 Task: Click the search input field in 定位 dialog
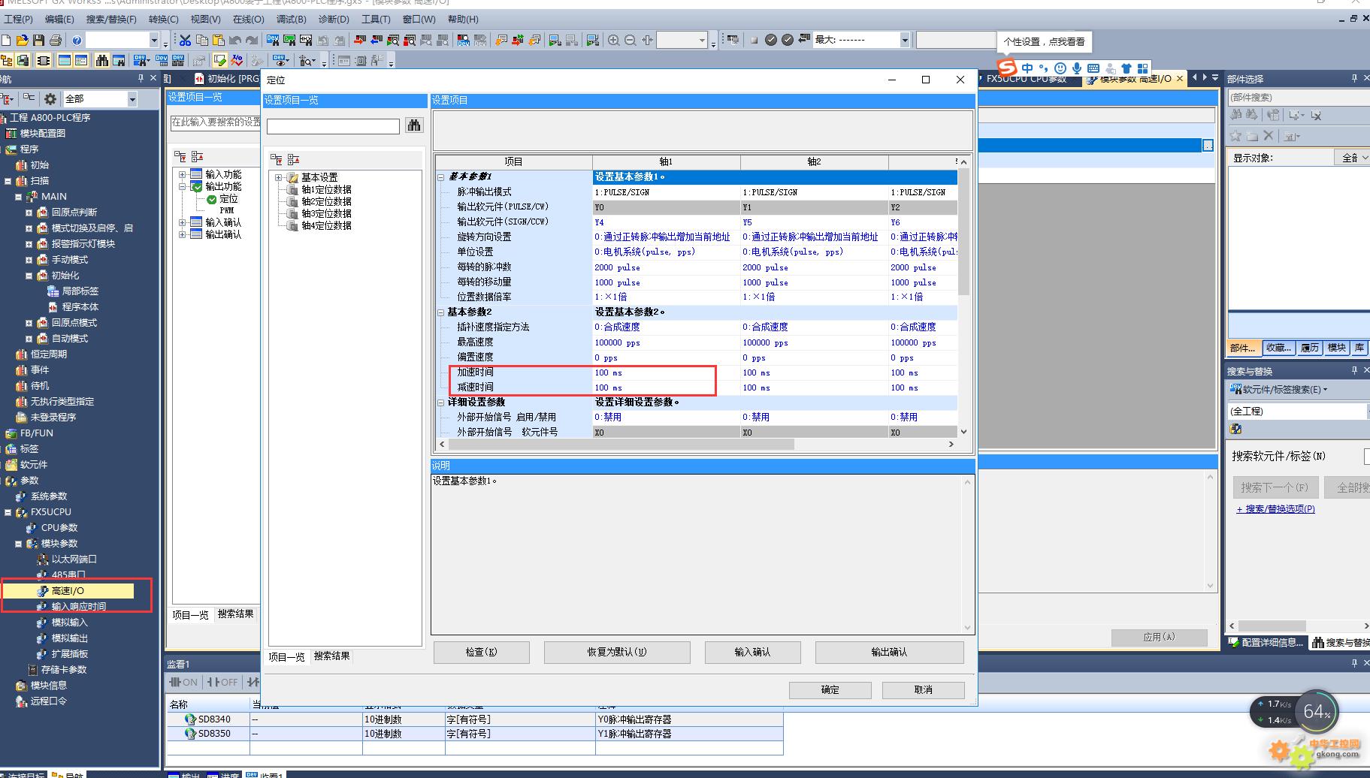[x=333, y=126]
